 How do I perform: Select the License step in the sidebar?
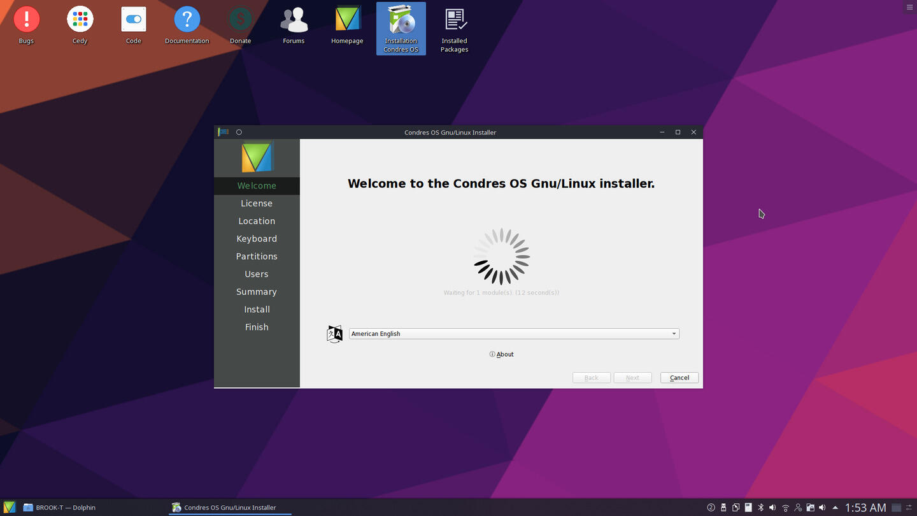click(x=257, y=203)
